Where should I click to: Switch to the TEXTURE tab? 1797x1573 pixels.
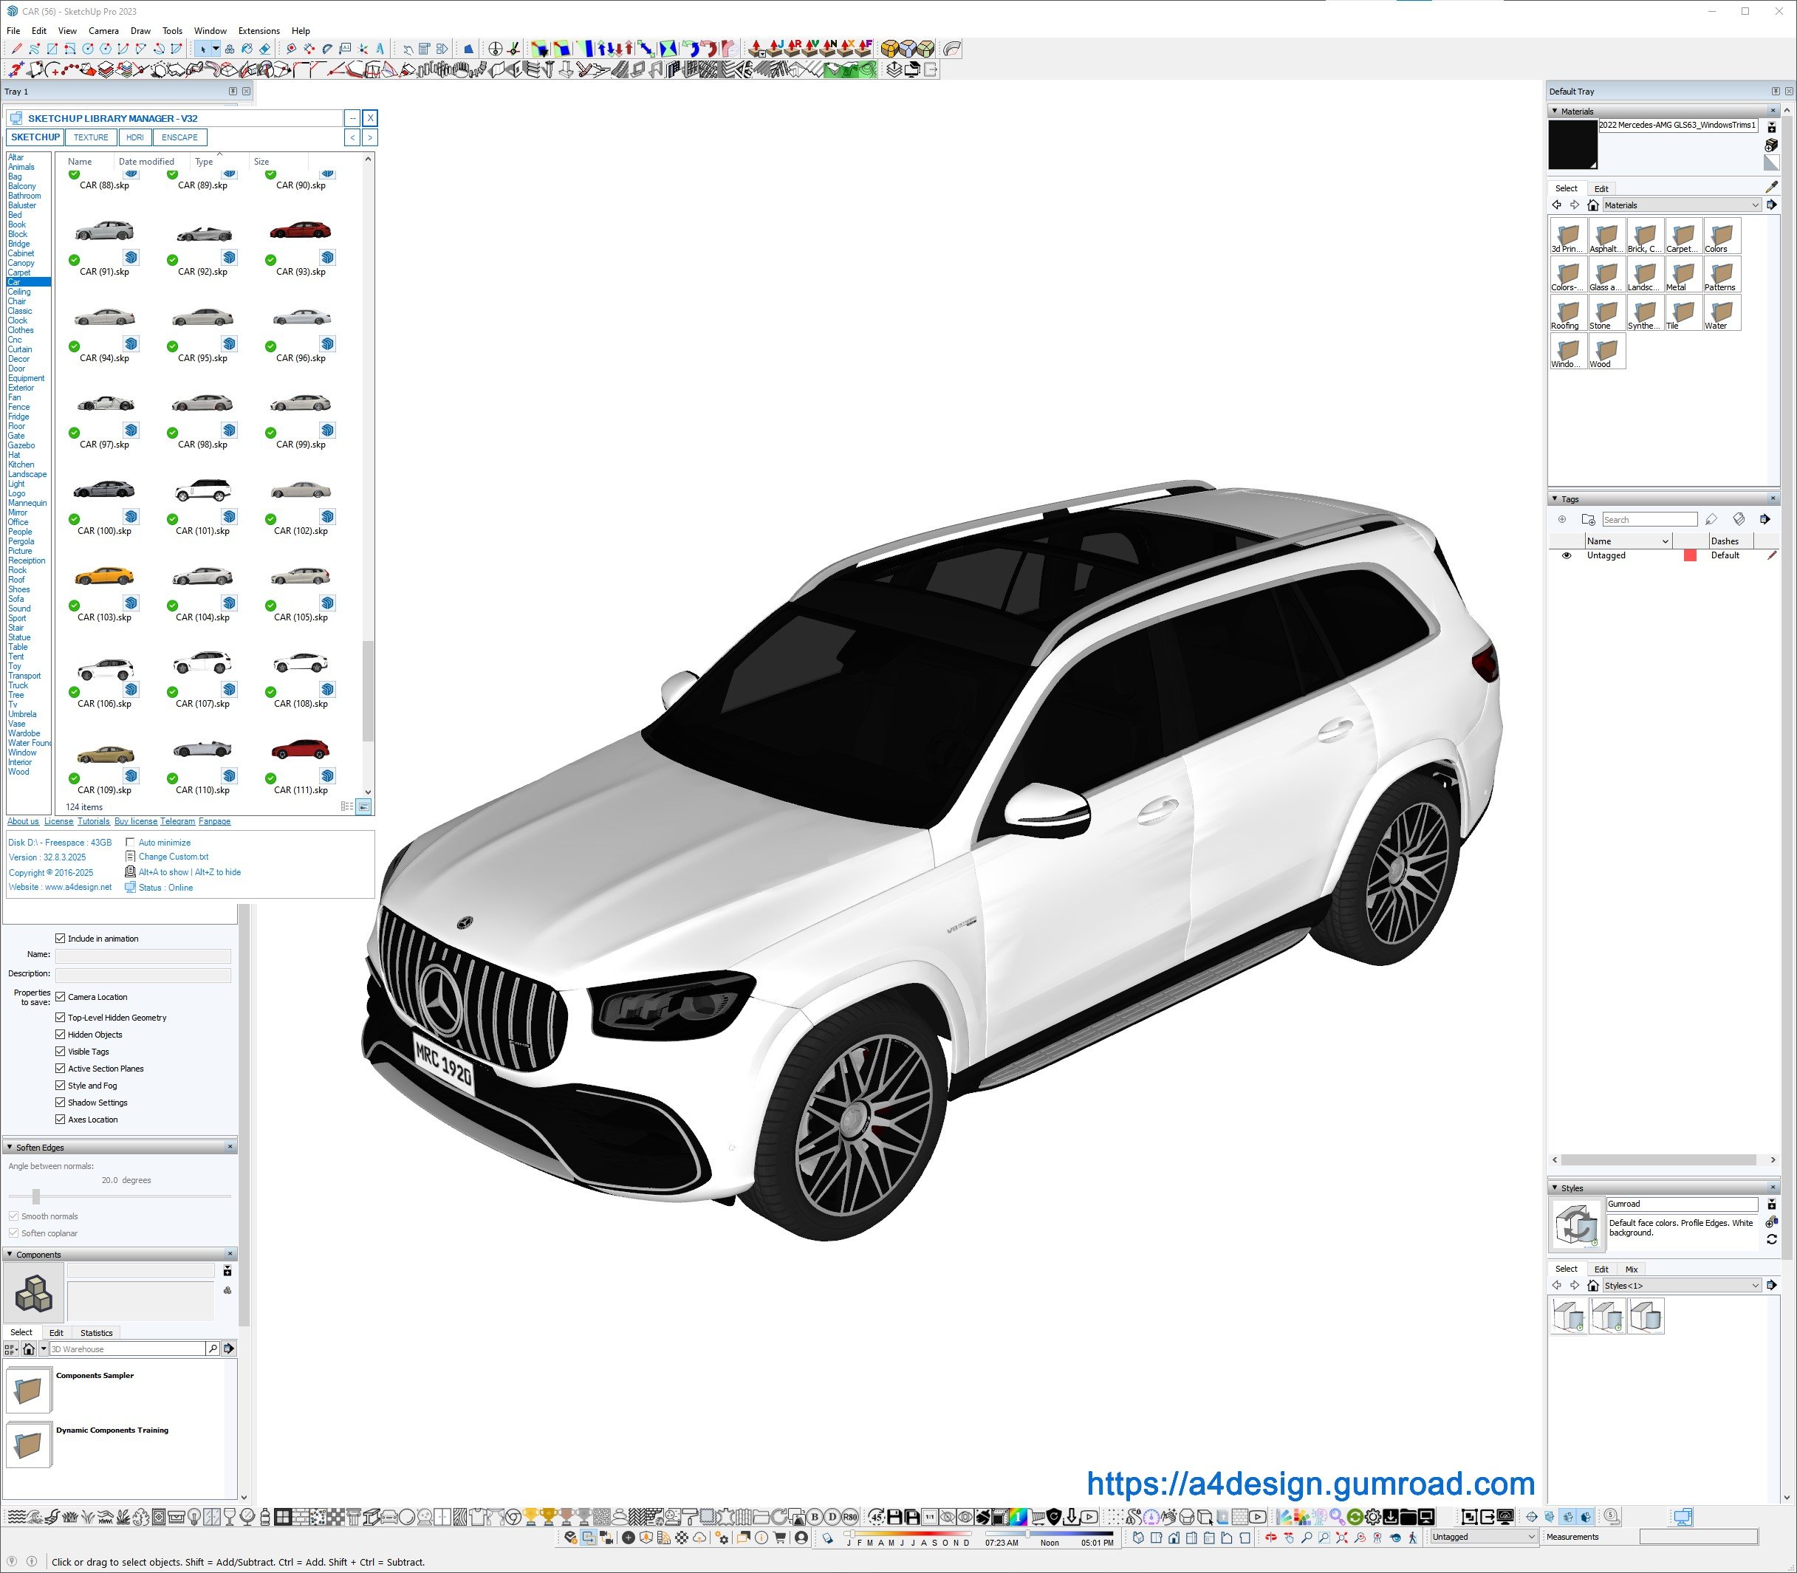90,137
